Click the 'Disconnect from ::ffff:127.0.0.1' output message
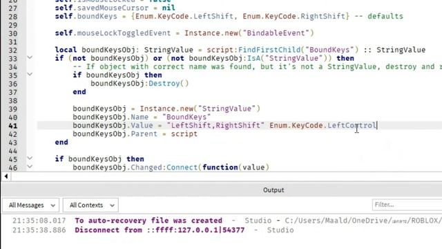 160,230
